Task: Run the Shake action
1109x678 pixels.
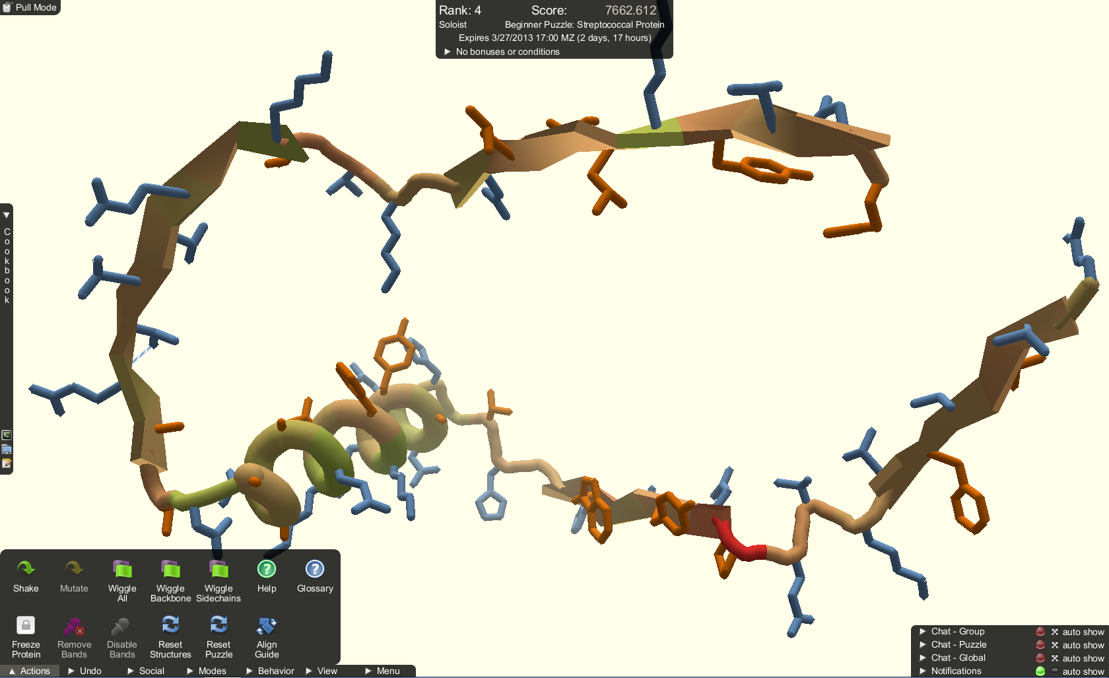Action: tap(26, 576)
